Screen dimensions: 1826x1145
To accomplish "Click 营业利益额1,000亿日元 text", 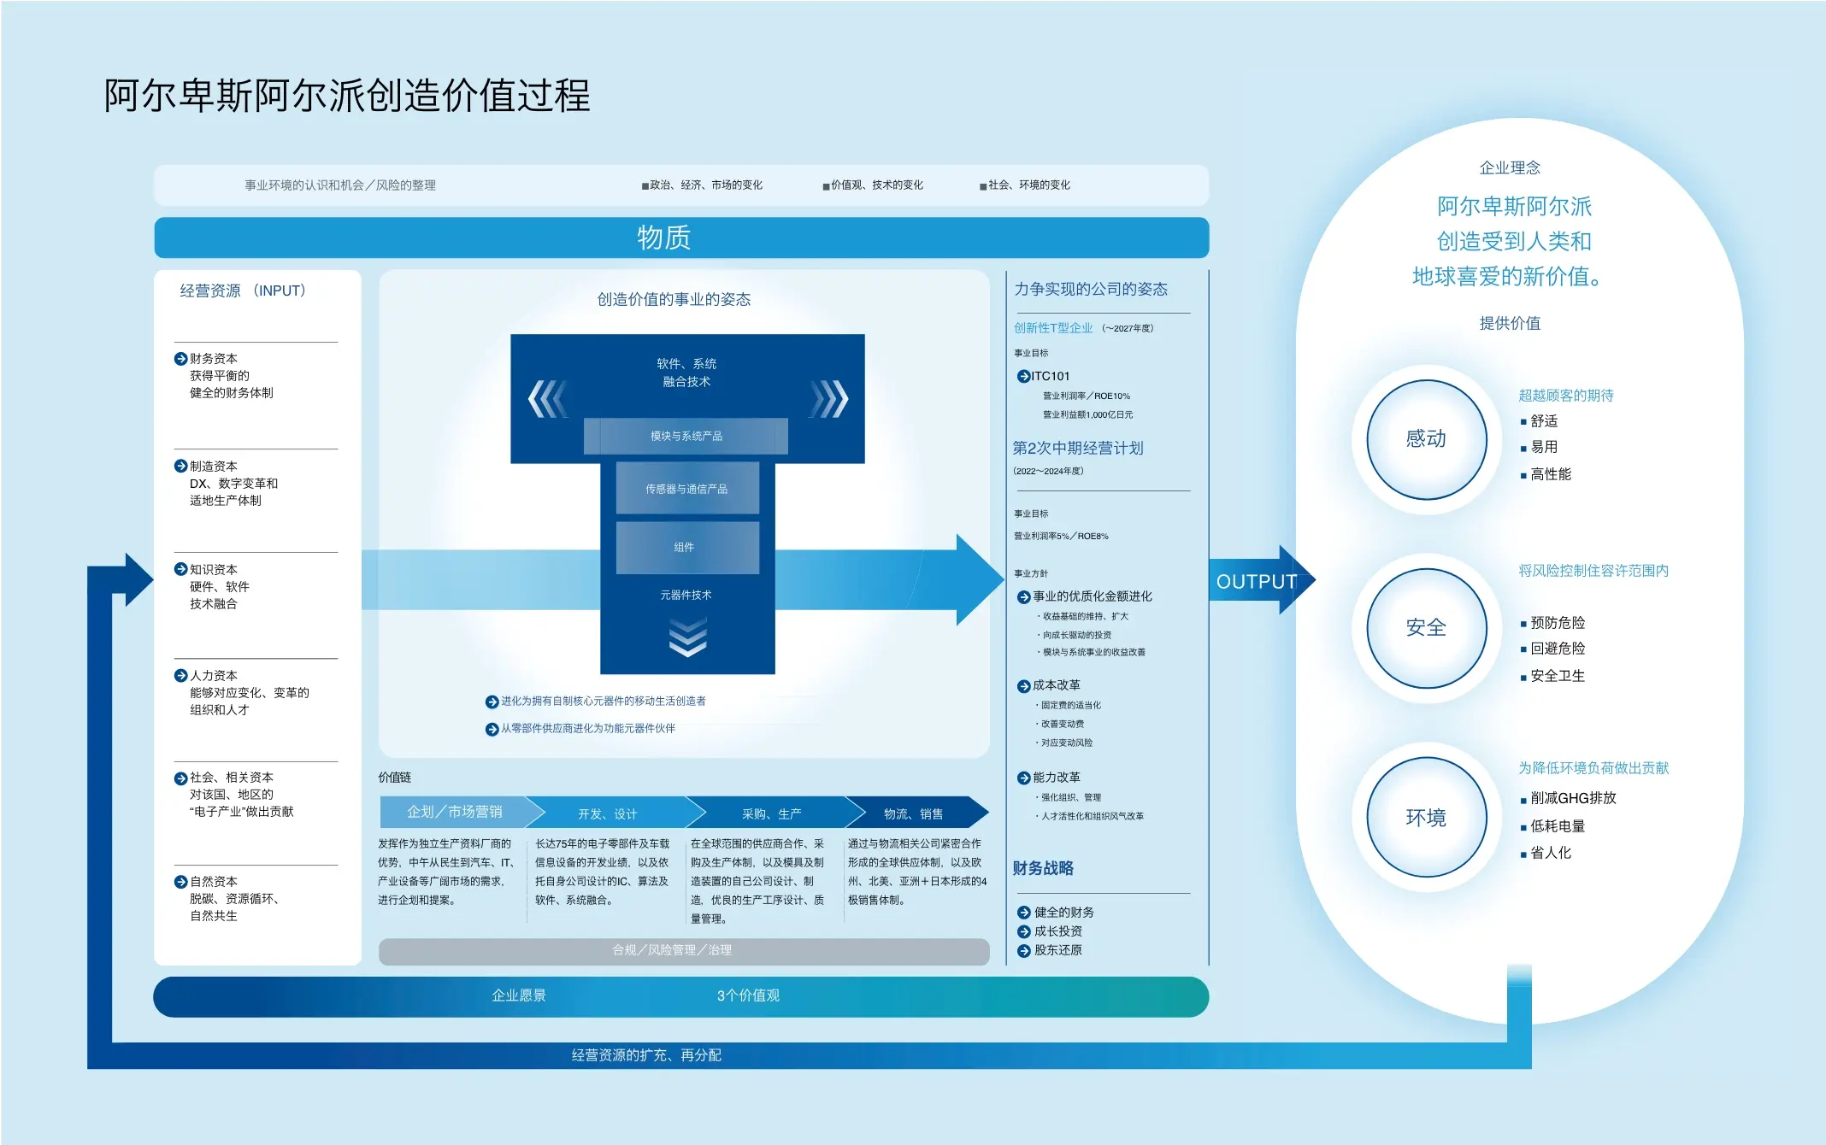I will coord(1087,415).
